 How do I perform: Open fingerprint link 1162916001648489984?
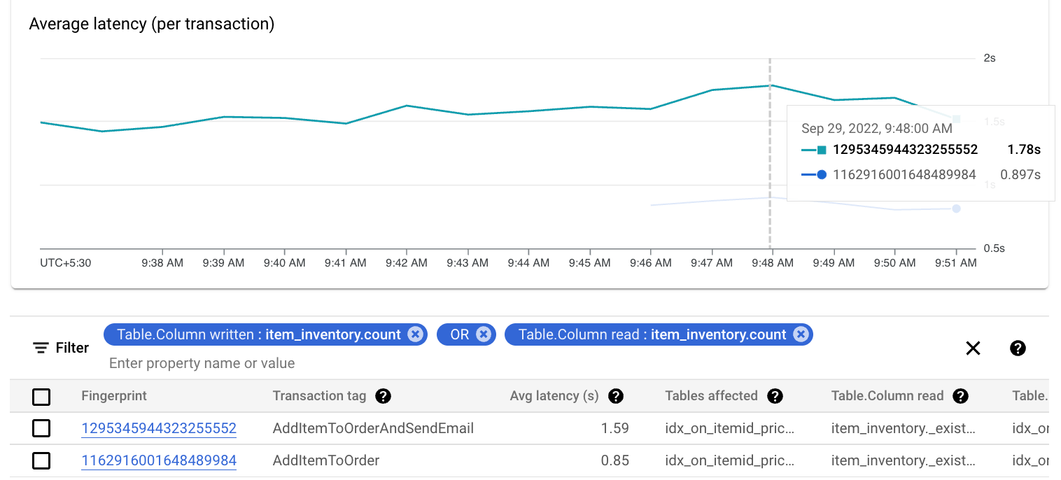tap(159, 460)
